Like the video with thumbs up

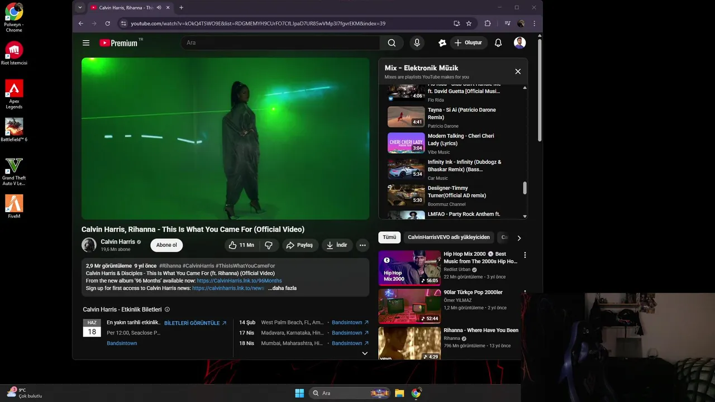pyautogui.click(x=241, y=245)
